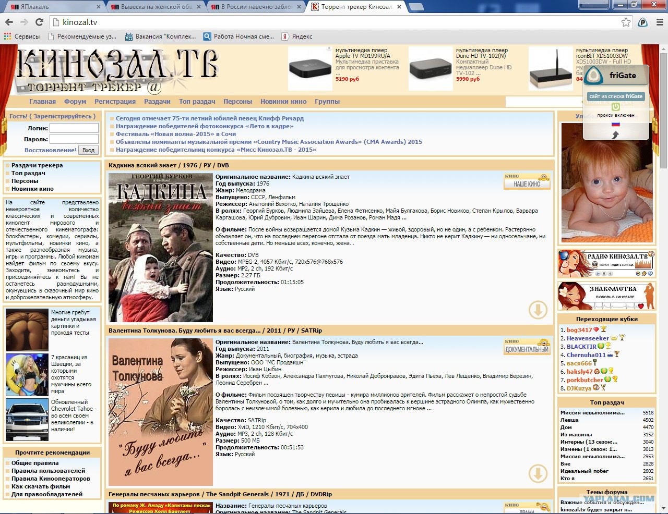Open the НАШЕ КИНО genre badge
Image resolution: width=668 pixels, height=514 pixels.
(527, 181)
